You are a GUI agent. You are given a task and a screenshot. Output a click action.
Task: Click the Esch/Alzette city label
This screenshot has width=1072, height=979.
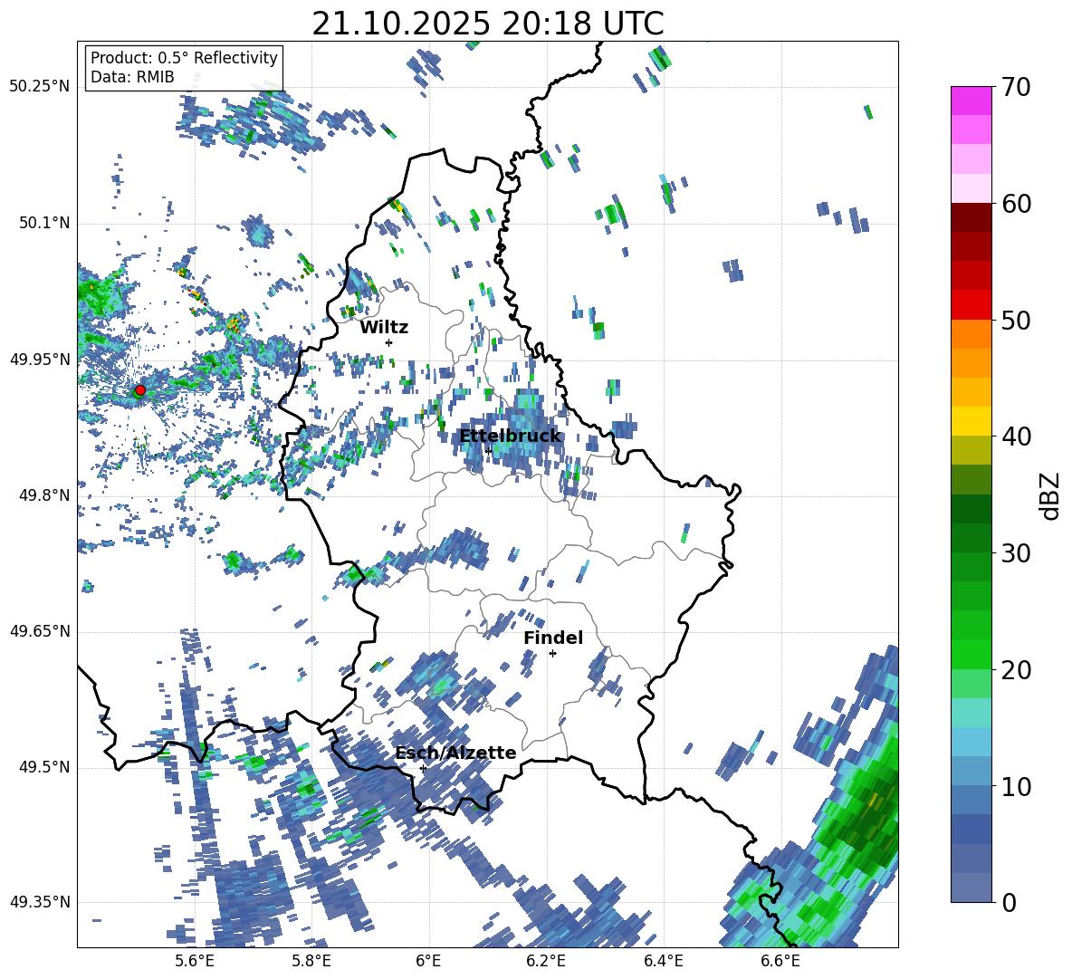click(x=455, y=753)
